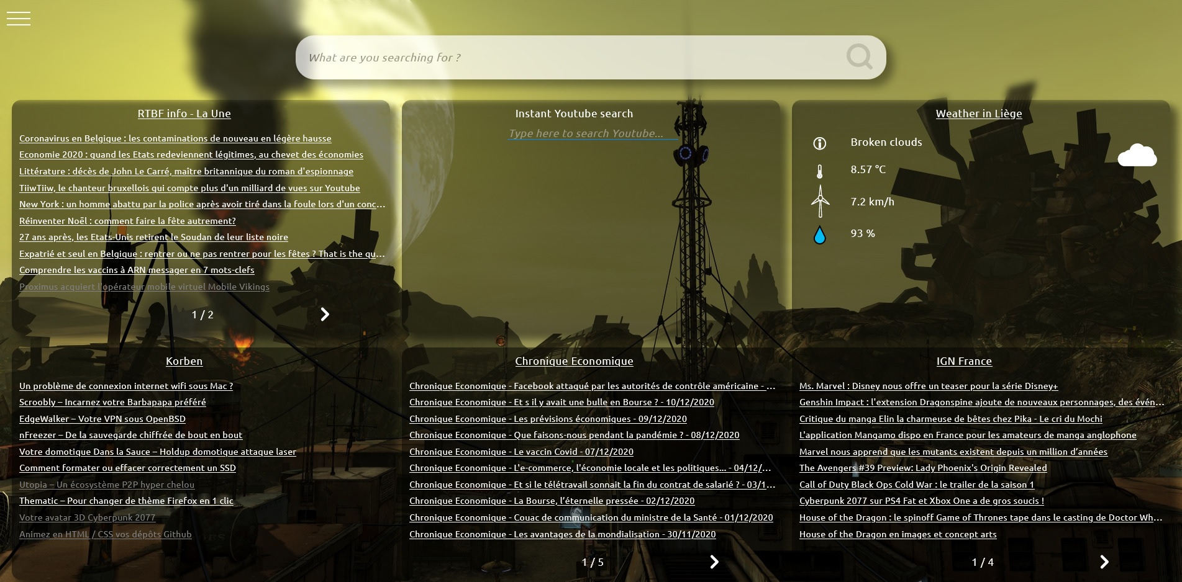1182x582 pixels.
Task: Open the RTBF info - La Une header link
Action: (x=184, y=114)
